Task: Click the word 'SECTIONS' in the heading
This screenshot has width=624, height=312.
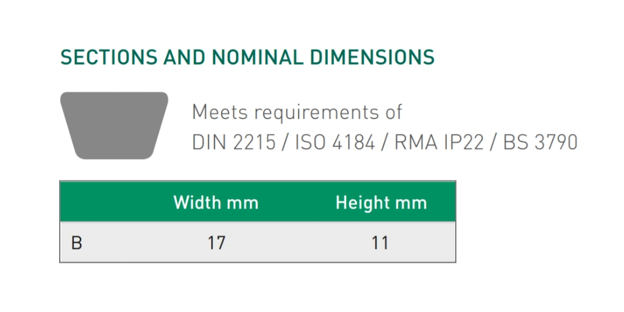Action: (x=108, y=57)
